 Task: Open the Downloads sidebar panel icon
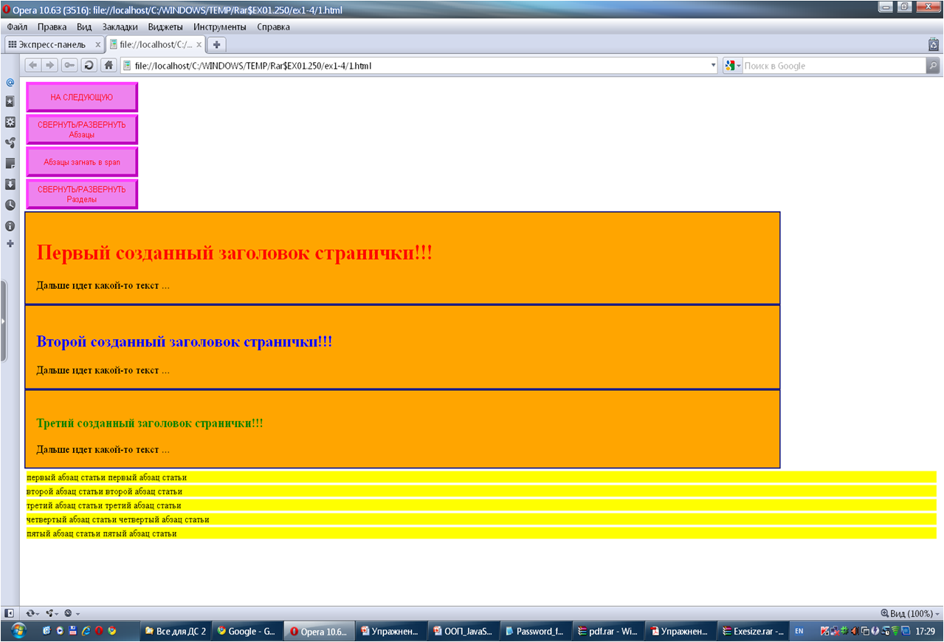(x=10, y=184)
